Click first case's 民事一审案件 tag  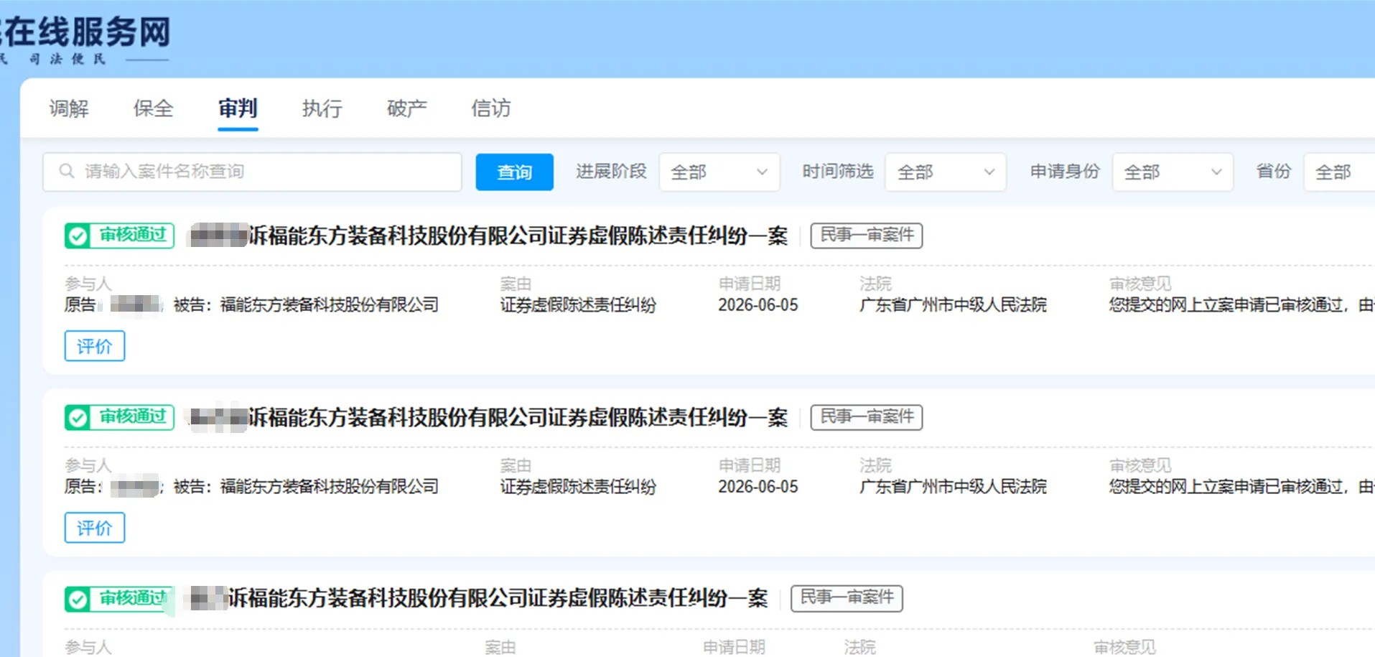point(867,236)
